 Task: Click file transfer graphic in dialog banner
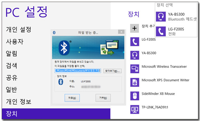coord(109,48)
